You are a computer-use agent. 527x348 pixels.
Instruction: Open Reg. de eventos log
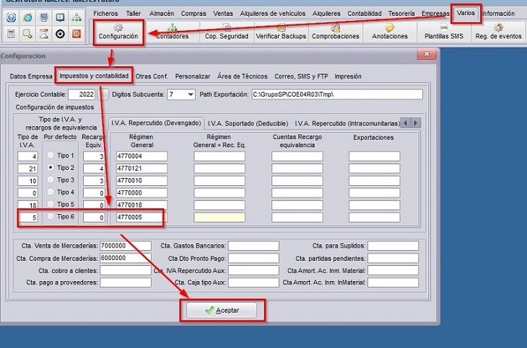(498, 32)
